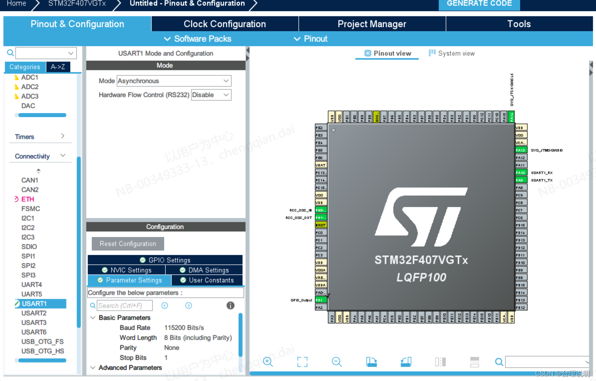Click the GPIO Settings green check icon
Viewport: 596px width, 381px height.
[143, 260]
